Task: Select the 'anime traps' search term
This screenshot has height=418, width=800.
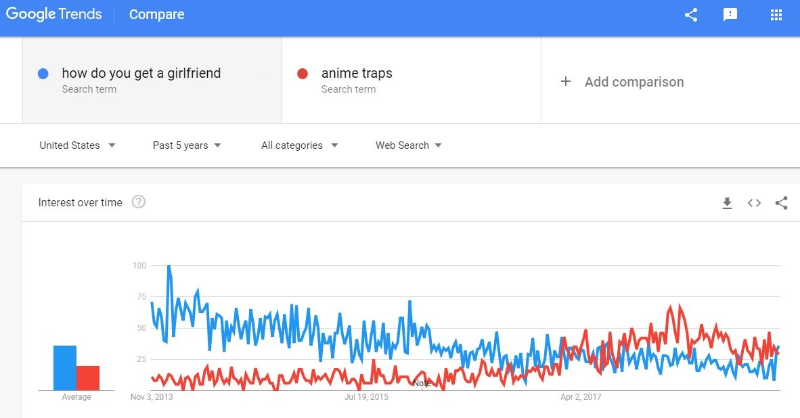Action: (x=357, y=73)
